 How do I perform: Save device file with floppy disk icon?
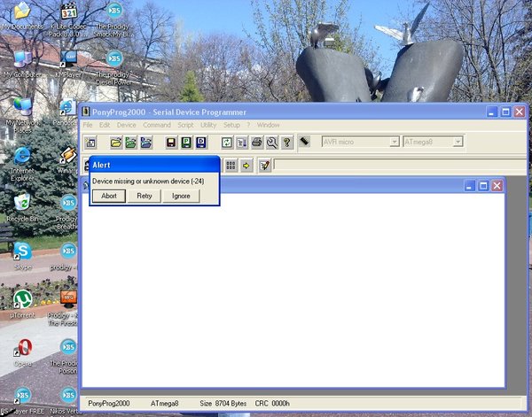pos(171,143)
